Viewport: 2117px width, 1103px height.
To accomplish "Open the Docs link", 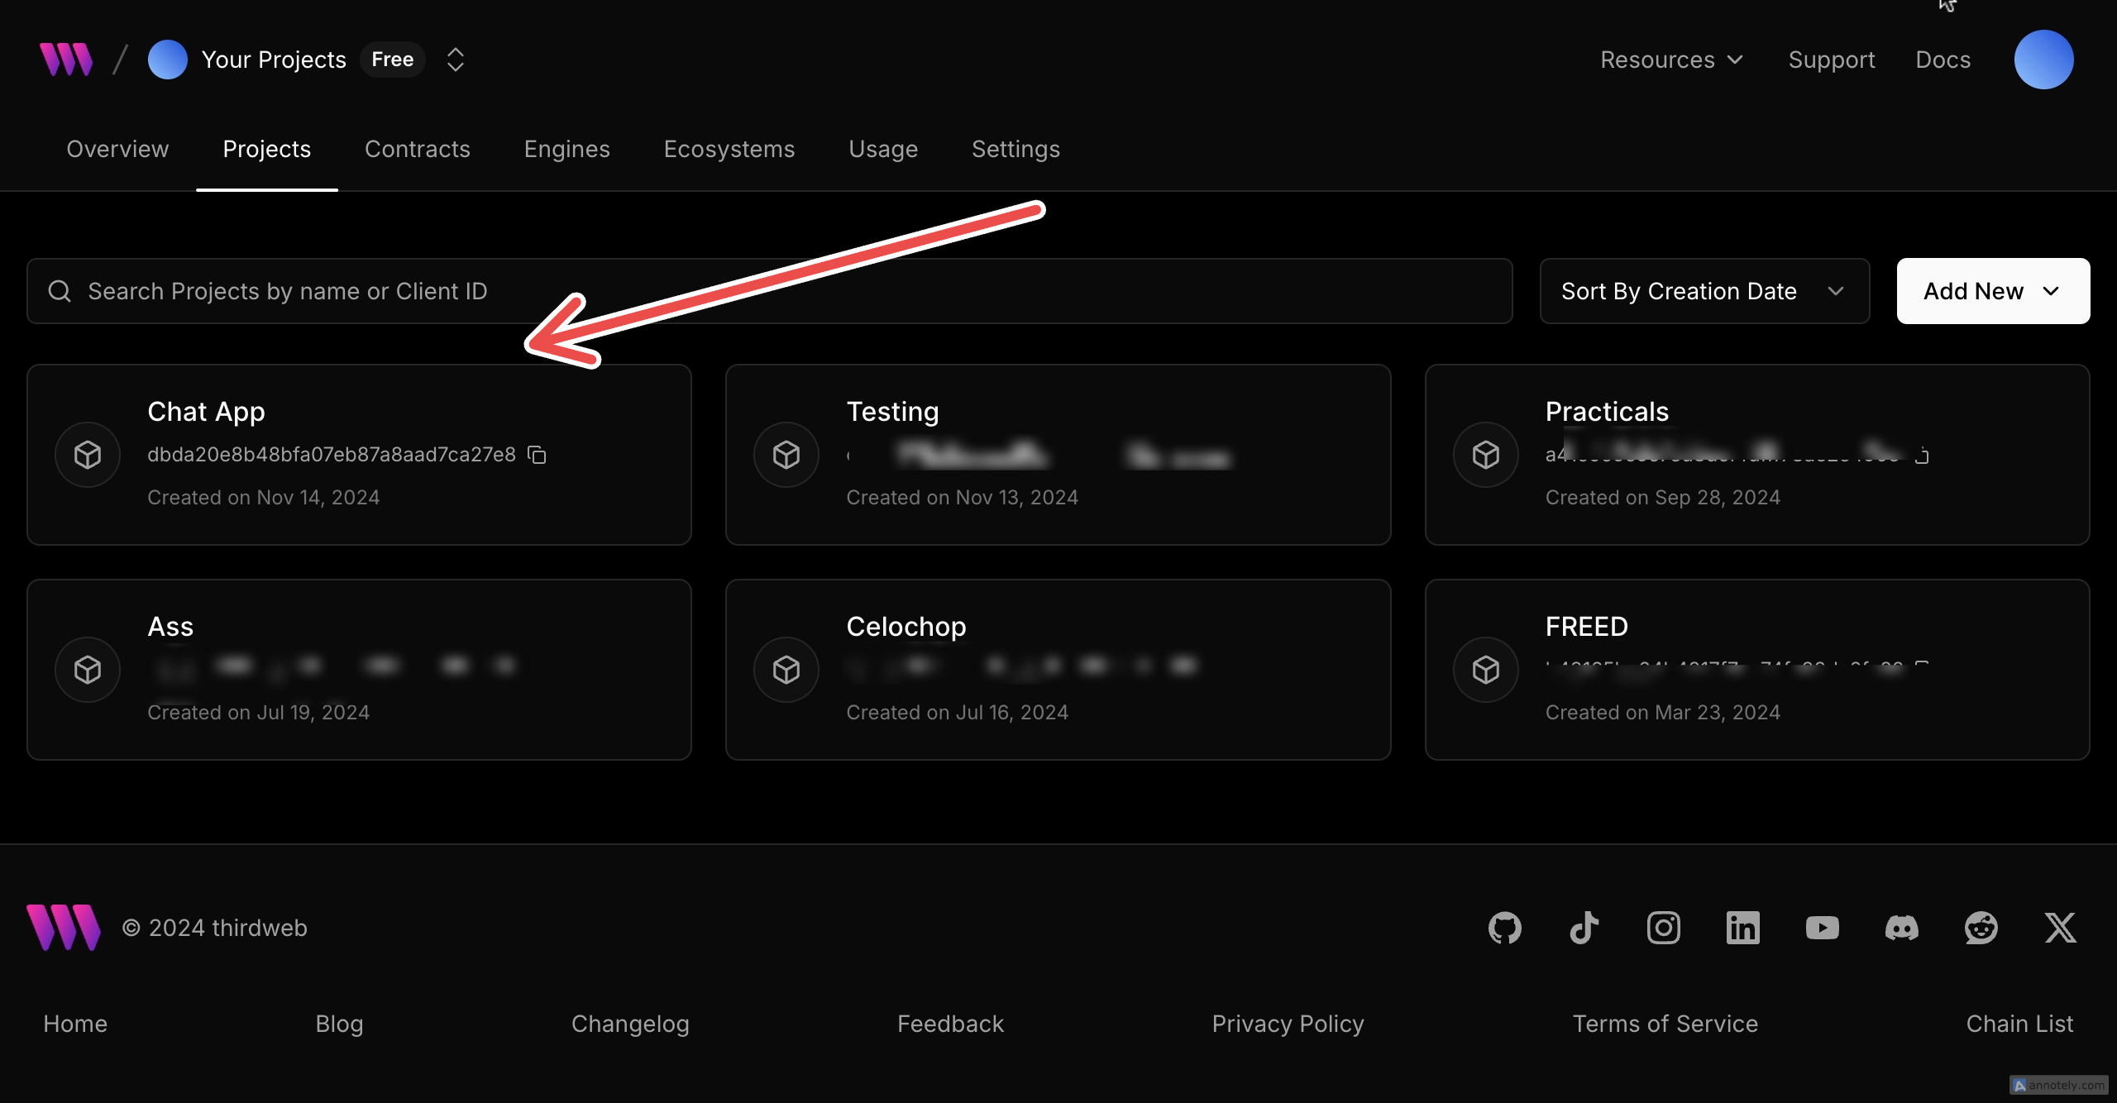I will click(1943, 60).
